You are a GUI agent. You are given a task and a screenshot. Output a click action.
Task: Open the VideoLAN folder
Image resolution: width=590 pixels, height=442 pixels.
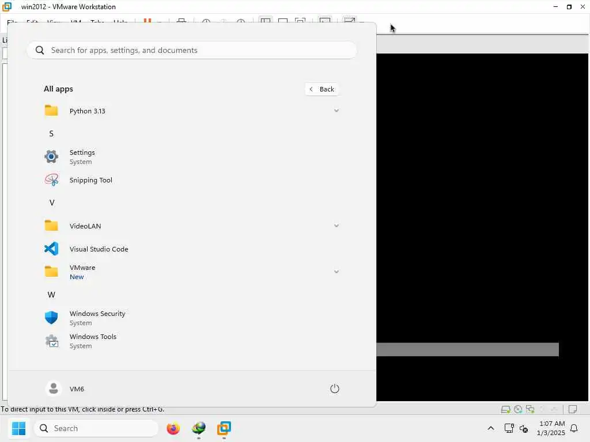coord(191,226)
